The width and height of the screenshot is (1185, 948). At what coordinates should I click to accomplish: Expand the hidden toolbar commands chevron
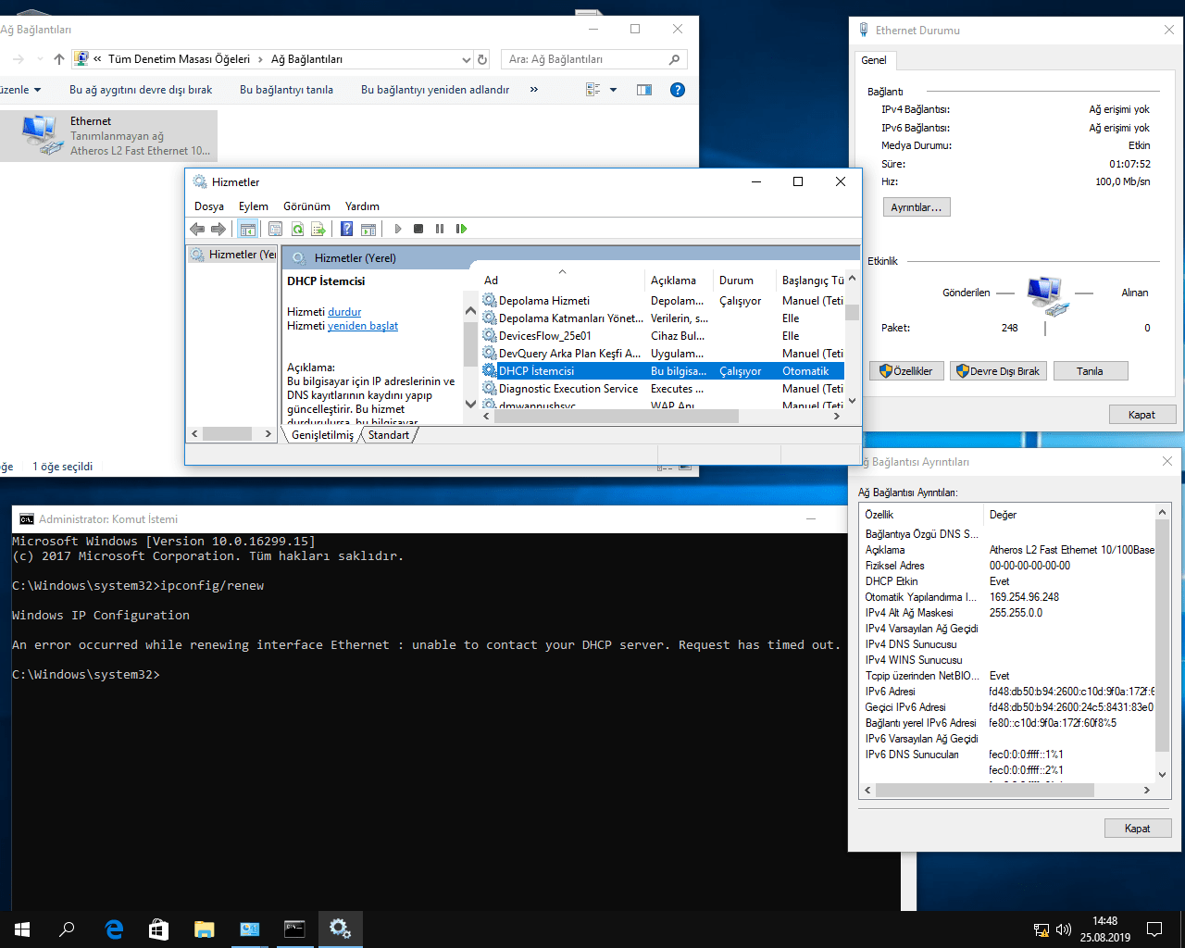tap(534, 90)
